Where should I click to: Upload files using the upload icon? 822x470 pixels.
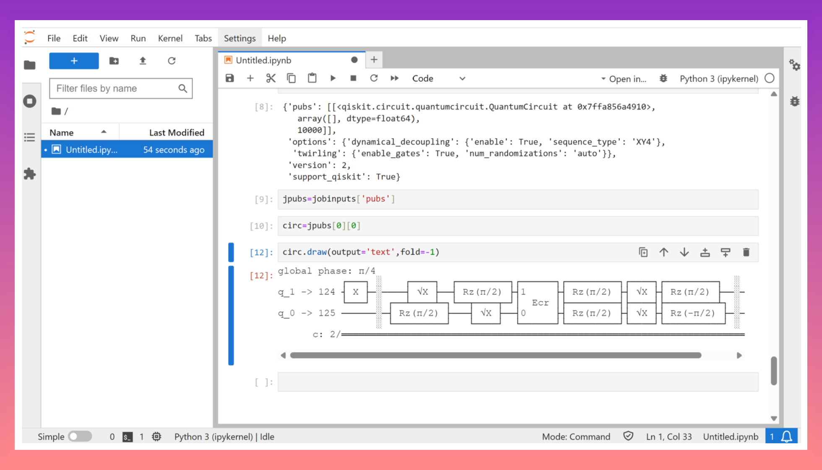point(143,61)
